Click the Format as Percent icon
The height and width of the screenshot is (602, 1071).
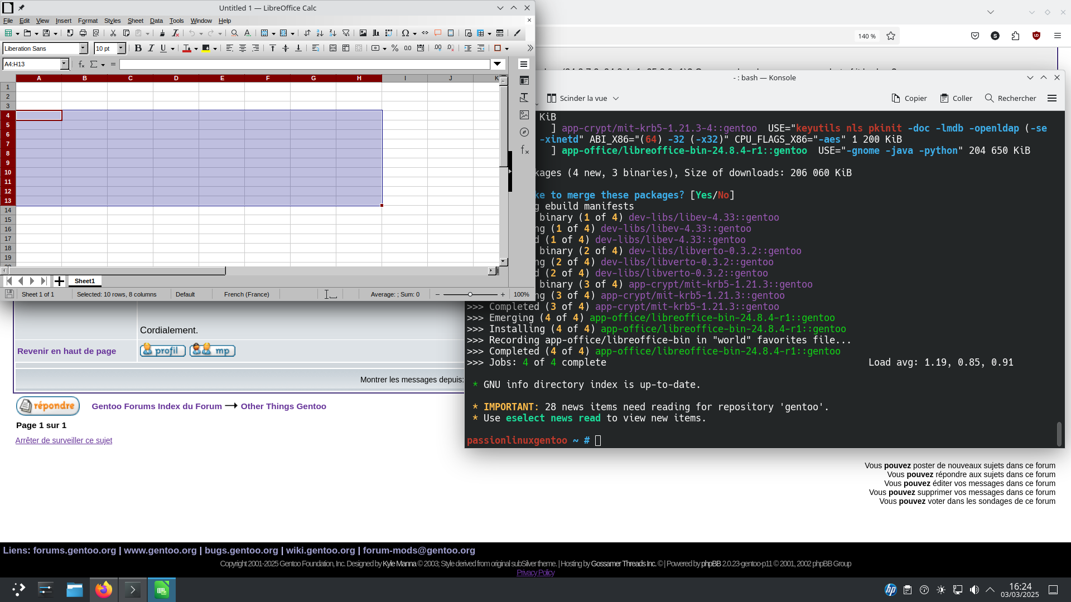395,48
